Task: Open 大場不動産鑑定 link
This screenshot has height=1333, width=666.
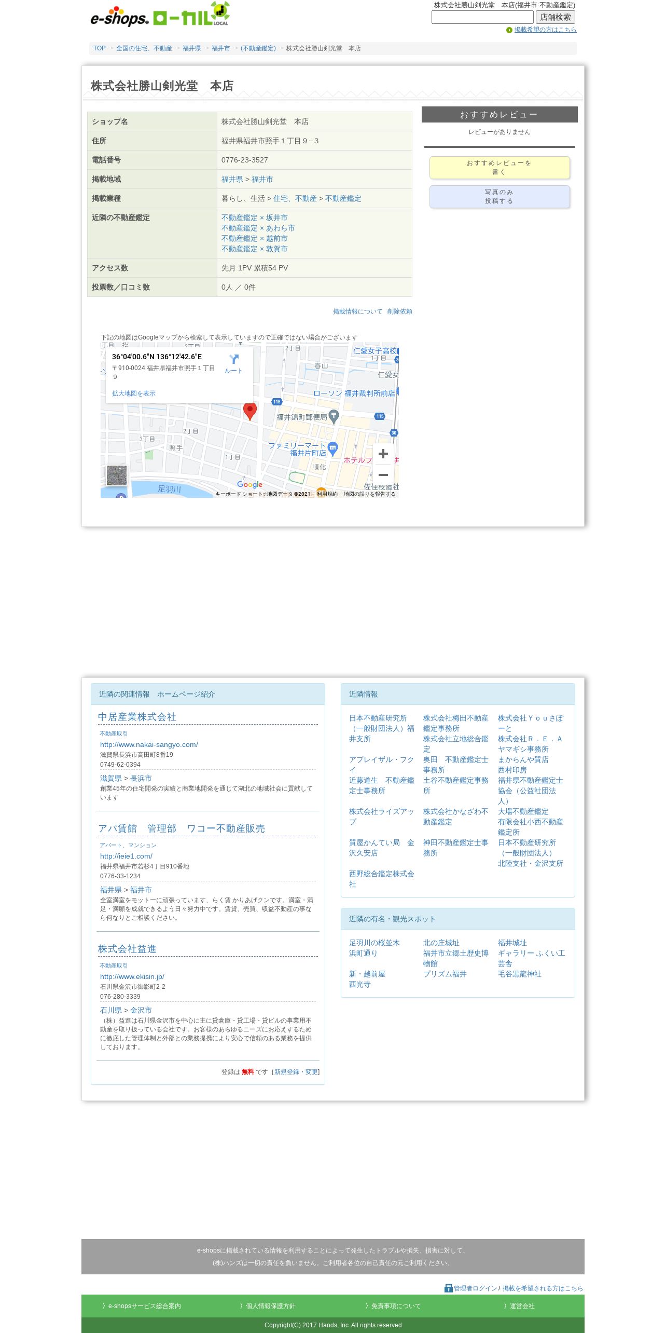Action: (x=523, y=811)
